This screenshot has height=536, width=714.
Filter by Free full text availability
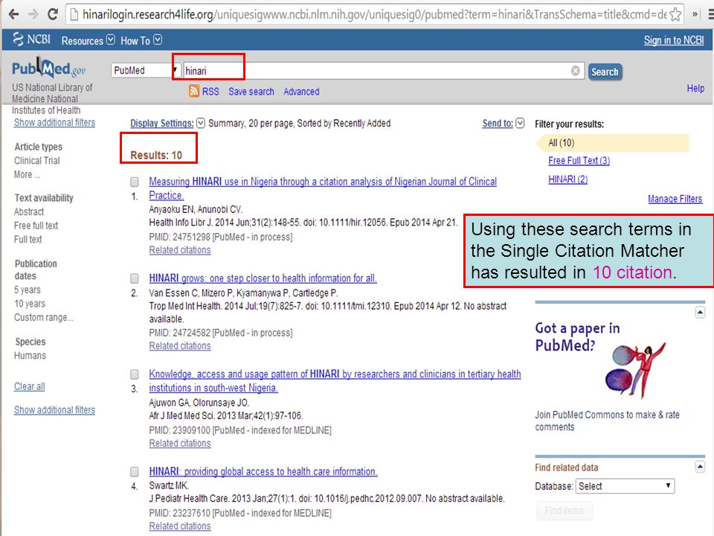point(36,225)
